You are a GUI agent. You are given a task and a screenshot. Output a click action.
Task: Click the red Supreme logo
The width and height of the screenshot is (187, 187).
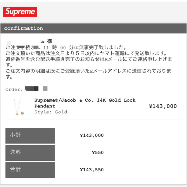(20, 12)
